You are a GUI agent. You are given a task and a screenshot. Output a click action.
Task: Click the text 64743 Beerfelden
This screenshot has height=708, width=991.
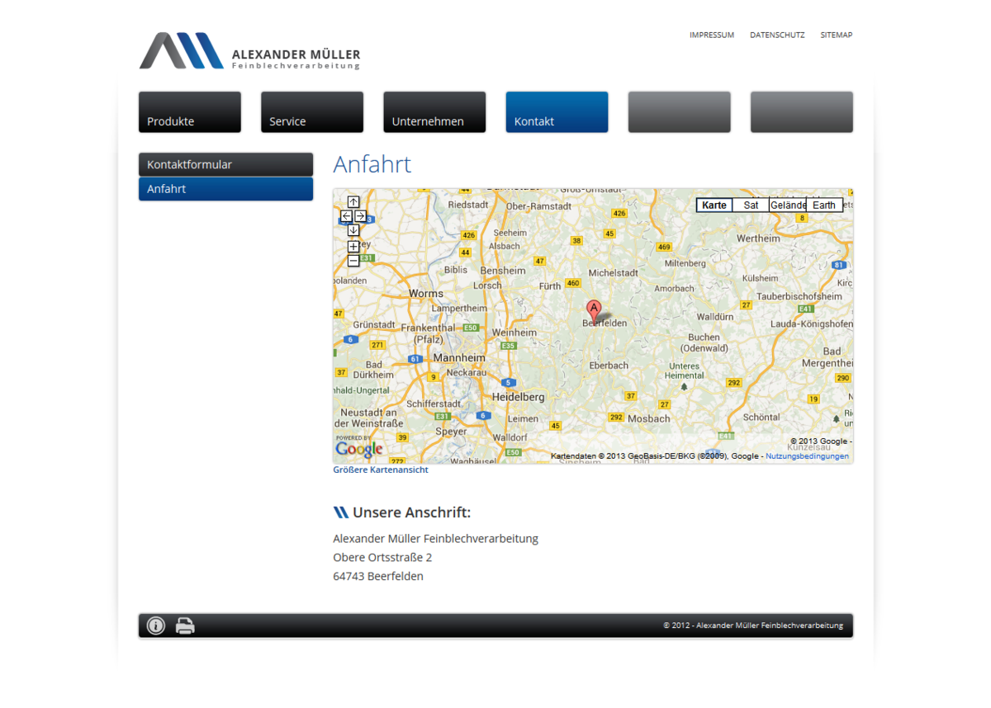pyautogui.click(x=378, y=576)
